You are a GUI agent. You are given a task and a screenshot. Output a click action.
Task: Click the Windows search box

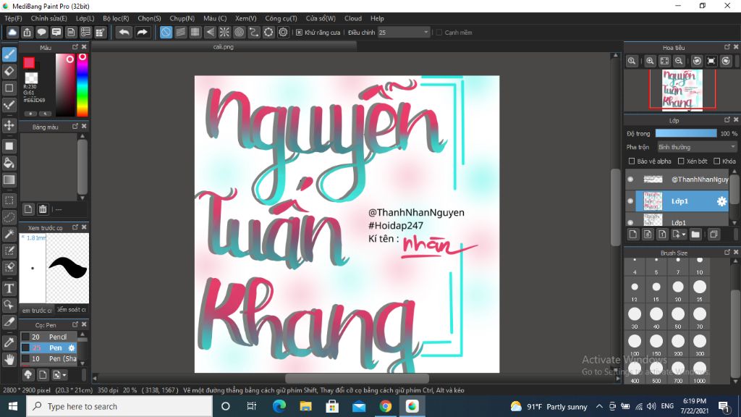(x=119, y=406)
